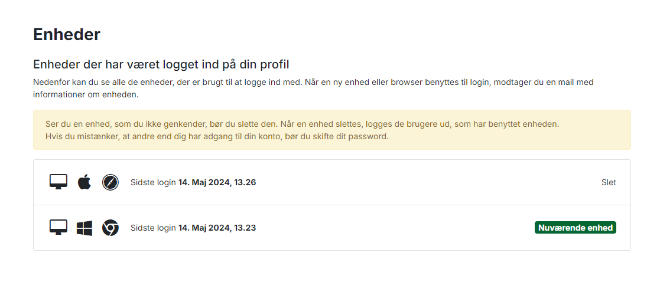Click the password change advice line

(x=217, y=136)
